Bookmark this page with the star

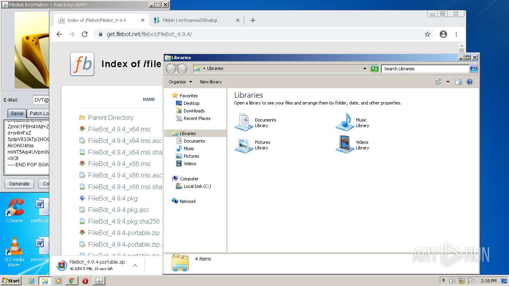pos(427,34)
